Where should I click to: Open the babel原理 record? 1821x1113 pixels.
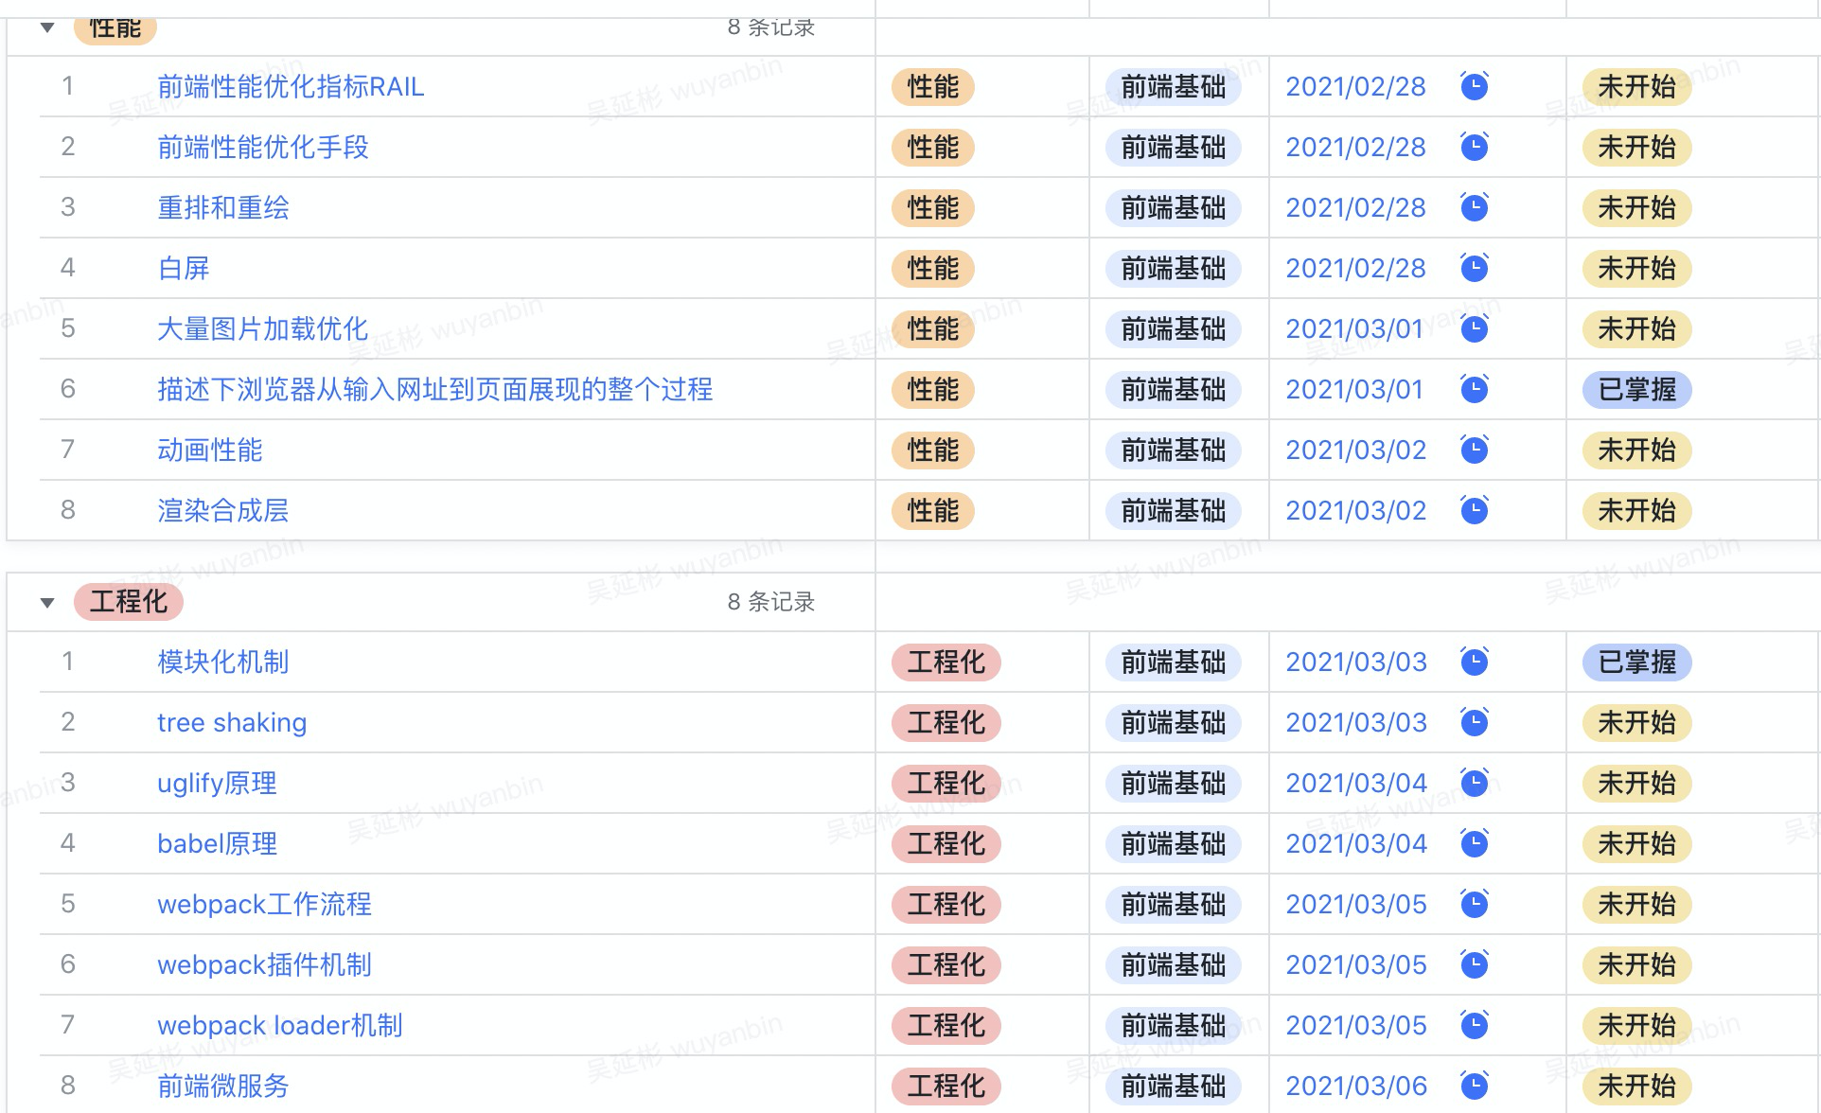[x=217, y=843]
